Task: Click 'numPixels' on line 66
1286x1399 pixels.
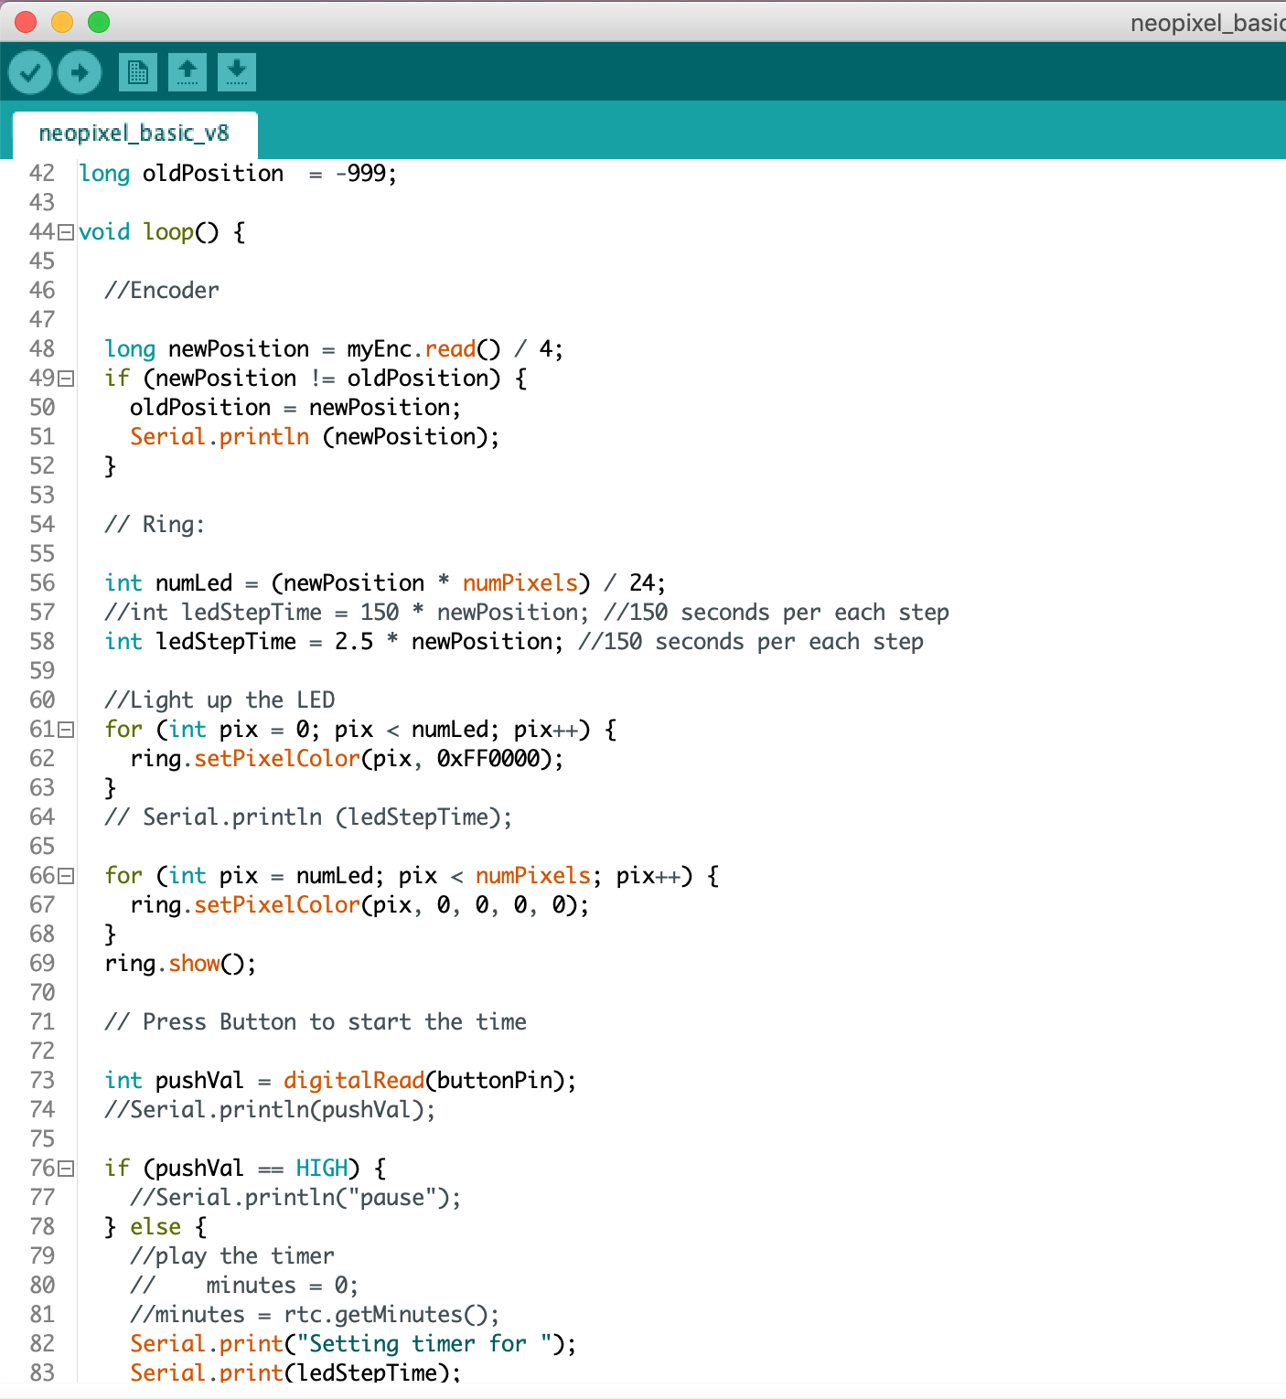Action: [x=533, y=876]
